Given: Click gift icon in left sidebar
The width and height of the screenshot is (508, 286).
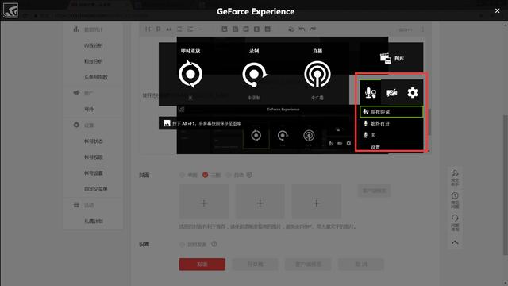Looking at the screenshot, I should pyautogui.click(x=76, y=205).
